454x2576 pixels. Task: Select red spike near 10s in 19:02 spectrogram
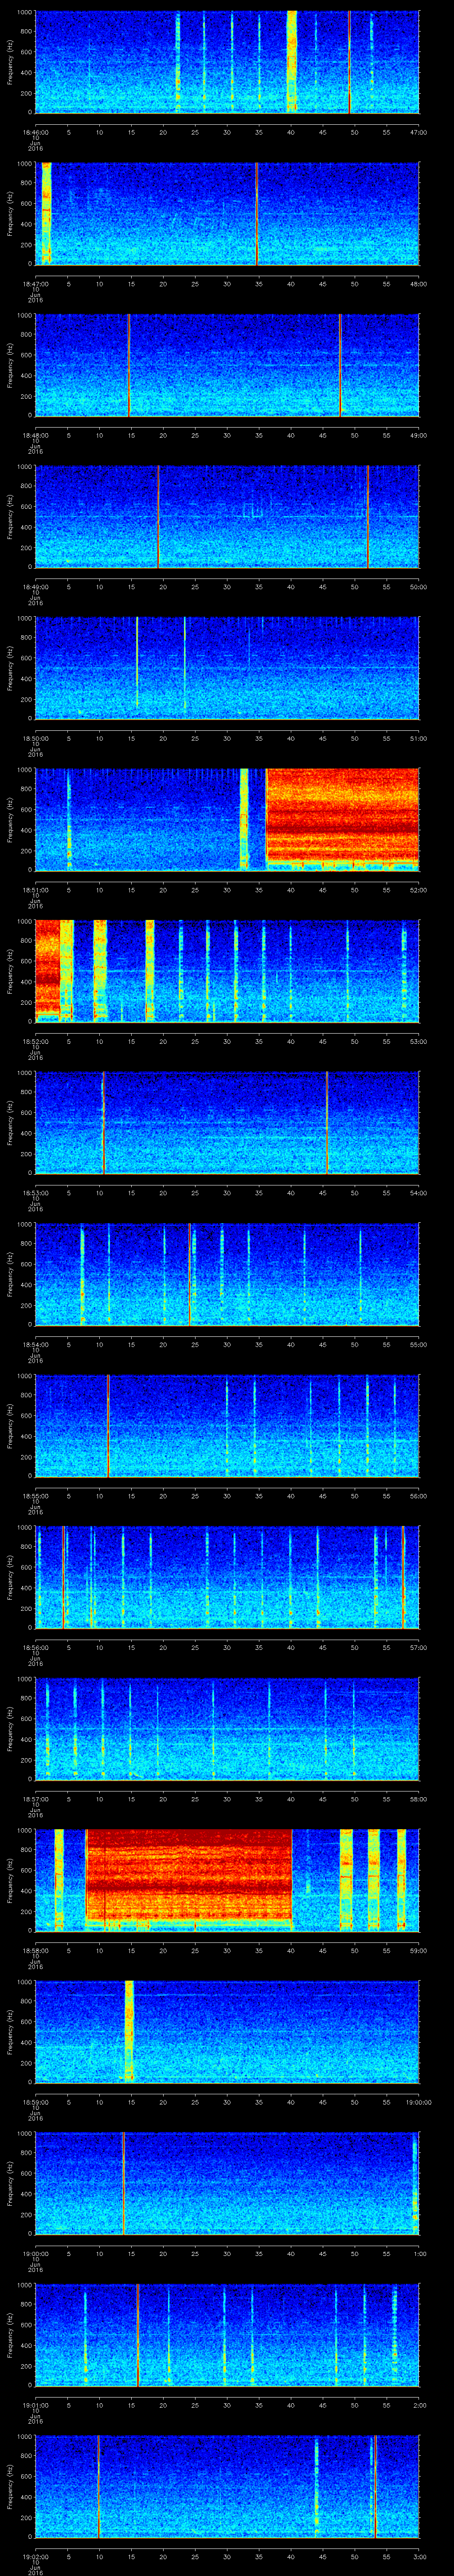pos(98,2485)
